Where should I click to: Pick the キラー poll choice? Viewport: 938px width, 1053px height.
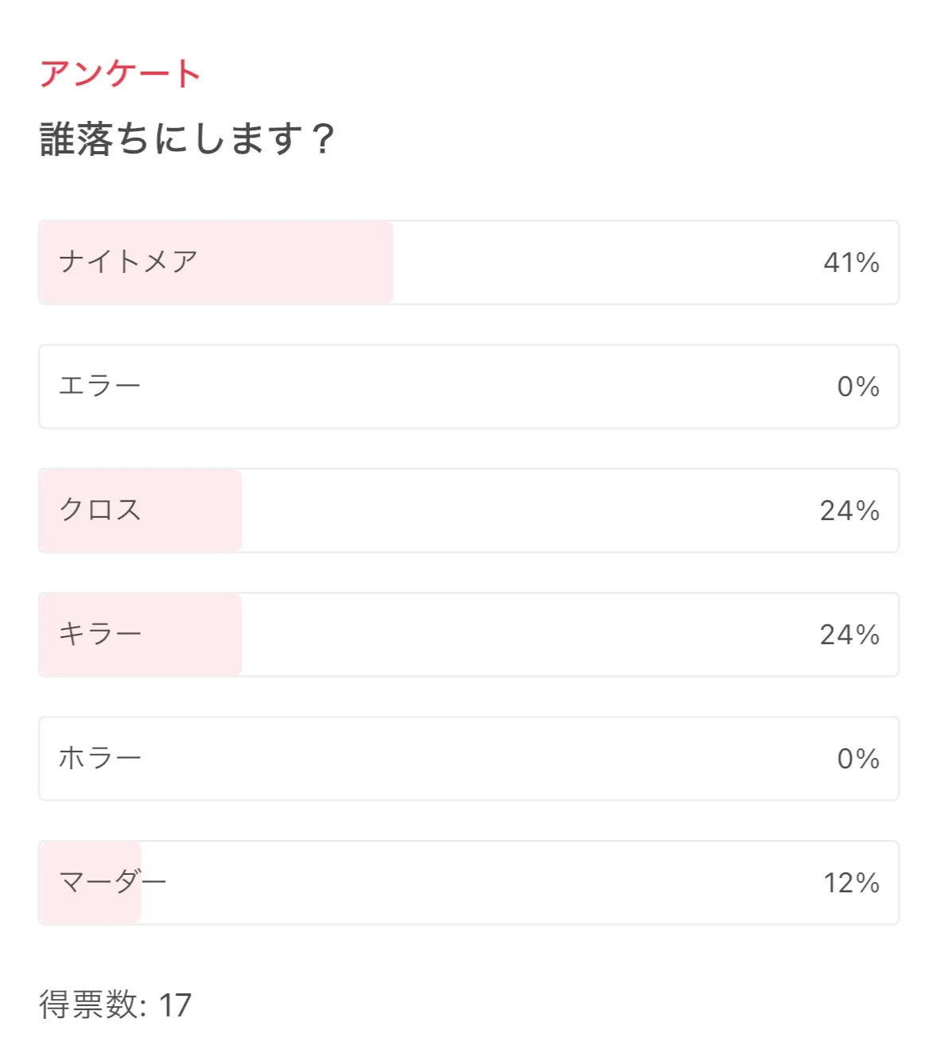pyautogui.click(x=100, y=634)
